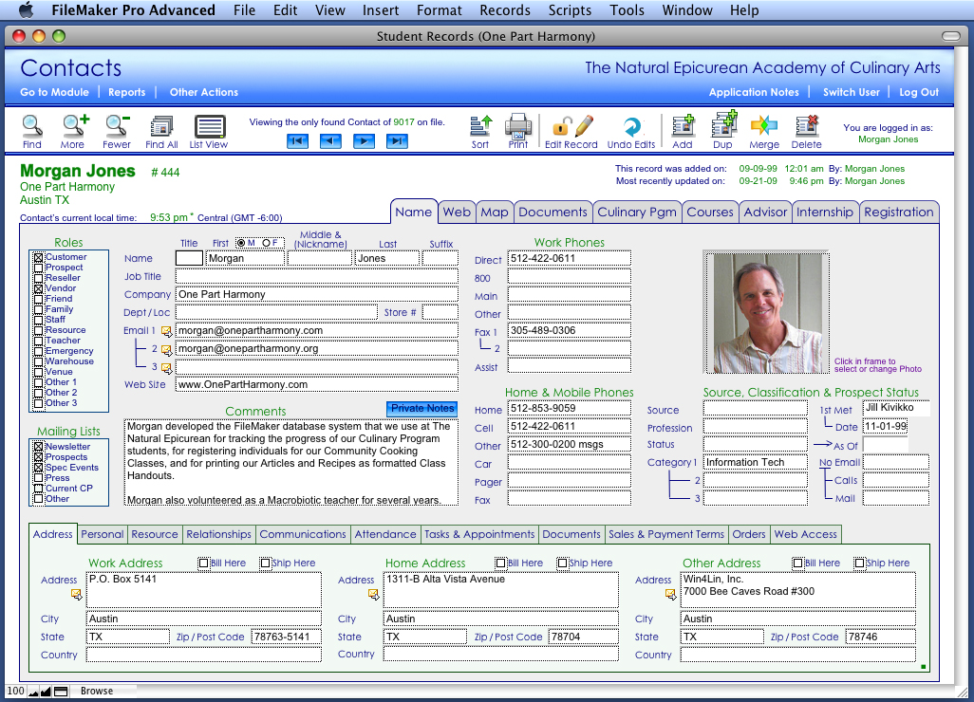
Task: Open the Sales & Payment Terms tab
Action: 665,534
